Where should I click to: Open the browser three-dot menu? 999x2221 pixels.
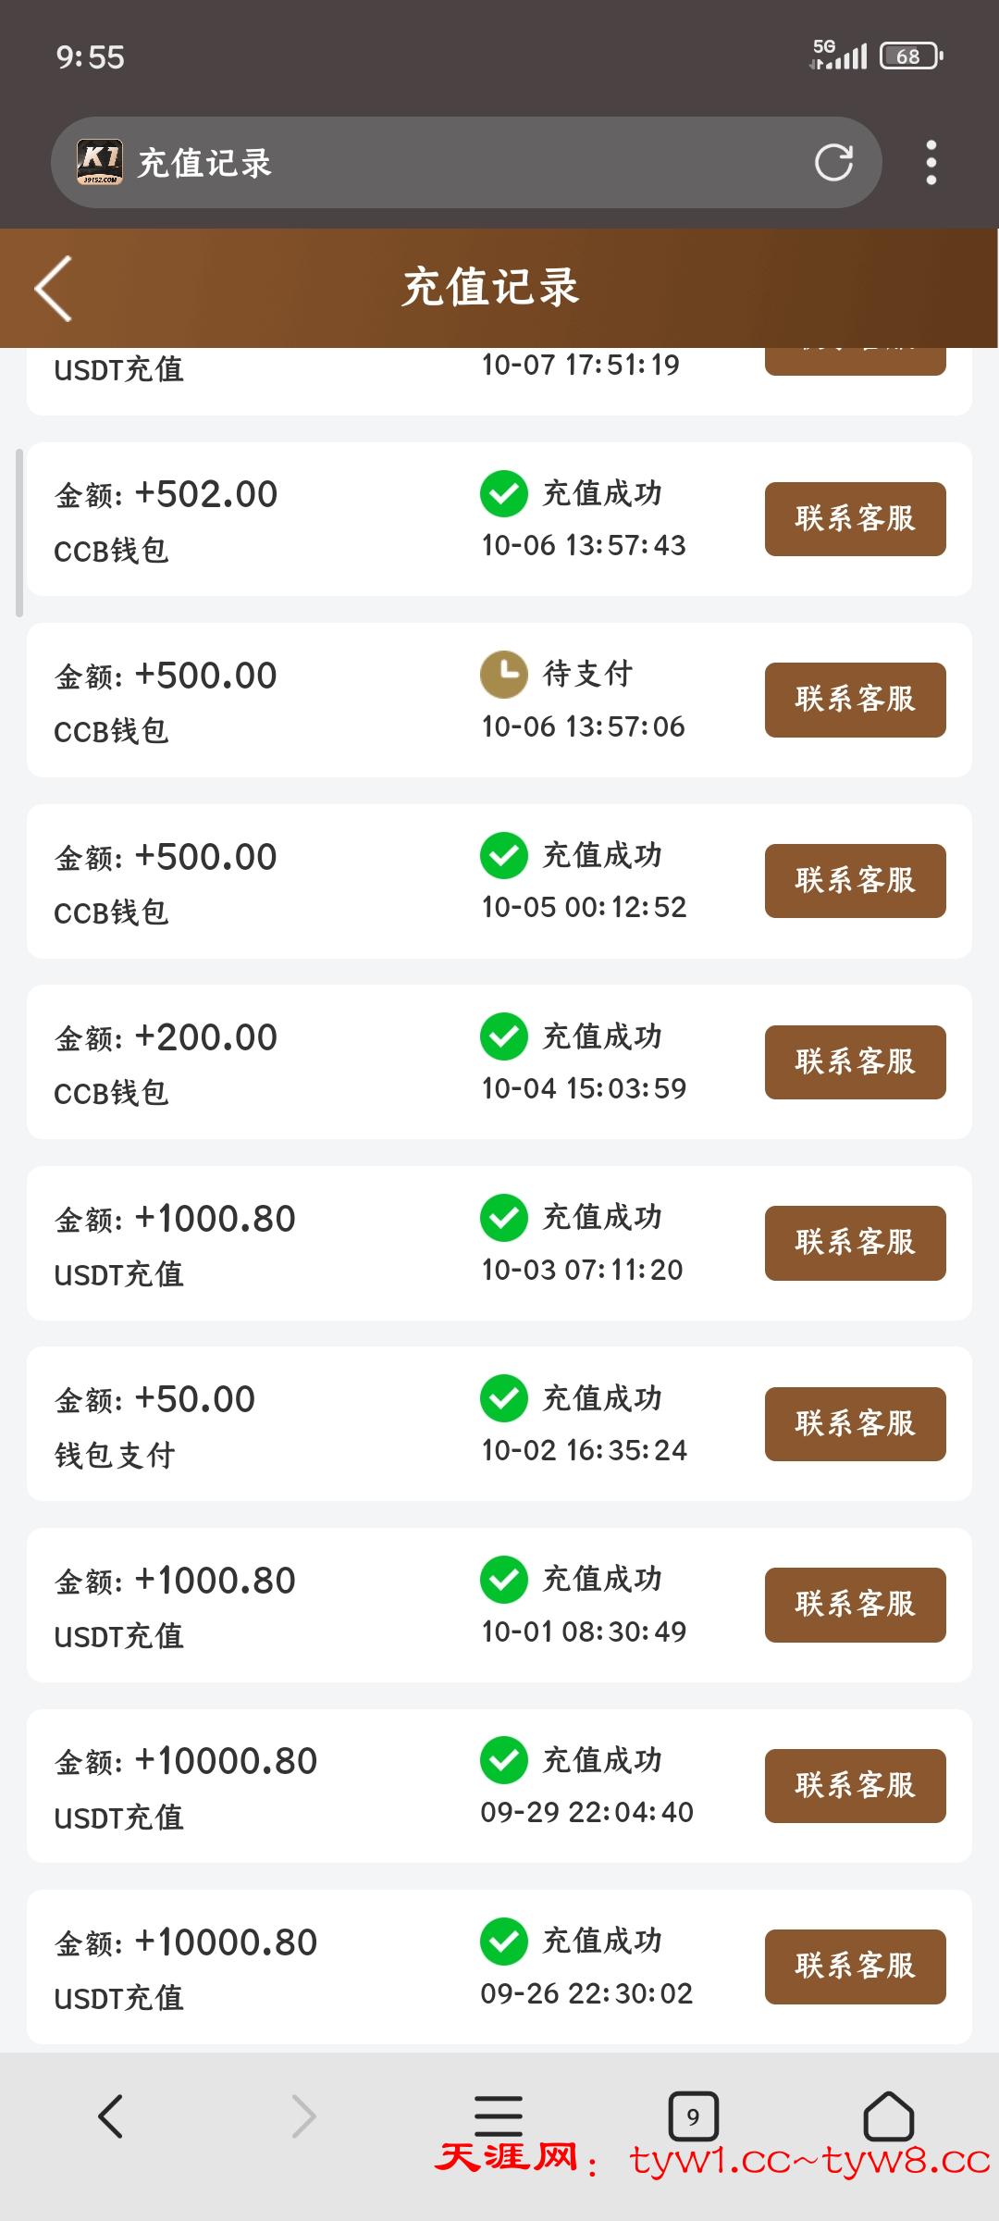(931, 163)
